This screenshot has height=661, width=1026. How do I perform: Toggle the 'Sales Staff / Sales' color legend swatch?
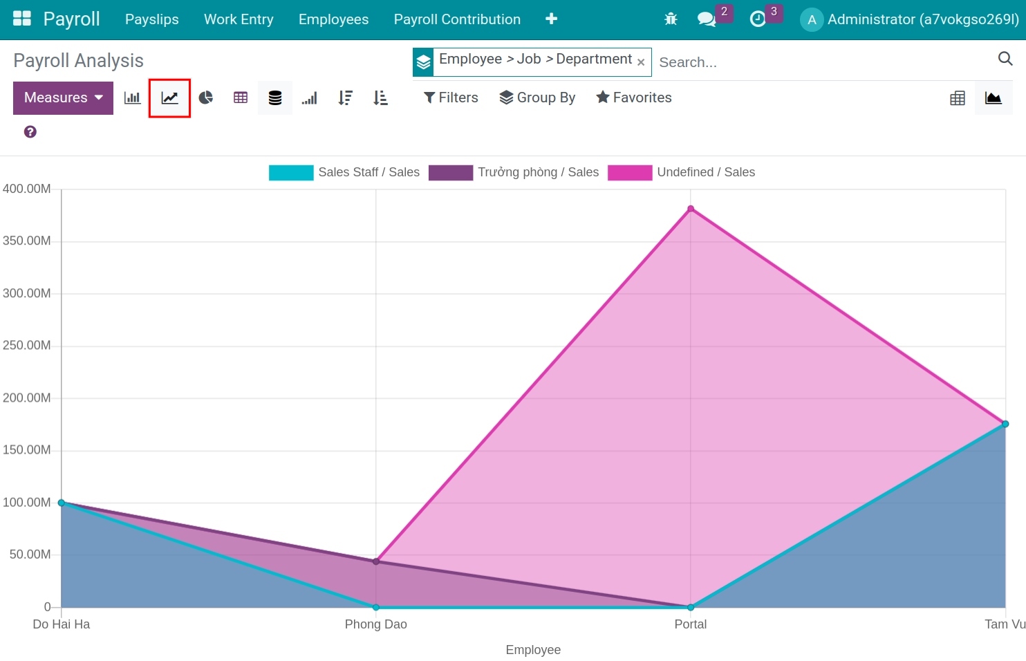pos(291,172)
